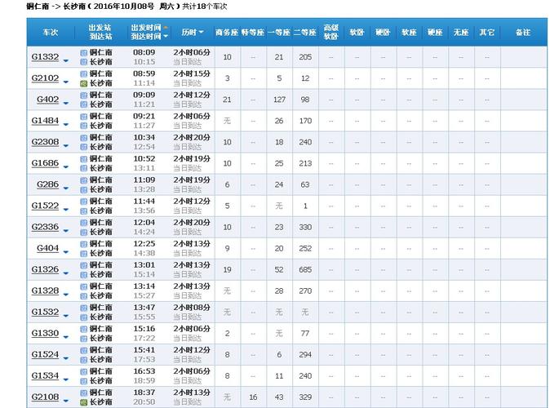Select second-class seat count 205 for G1332
Viewport: 550px width, 408px height.
305,57
